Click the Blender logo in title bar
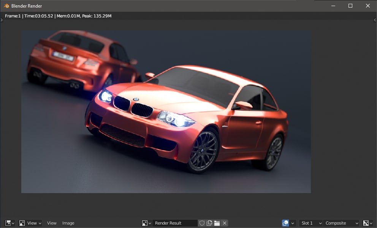Image resolution: width=377 pixels, height=228 pixels. point(6,6)
